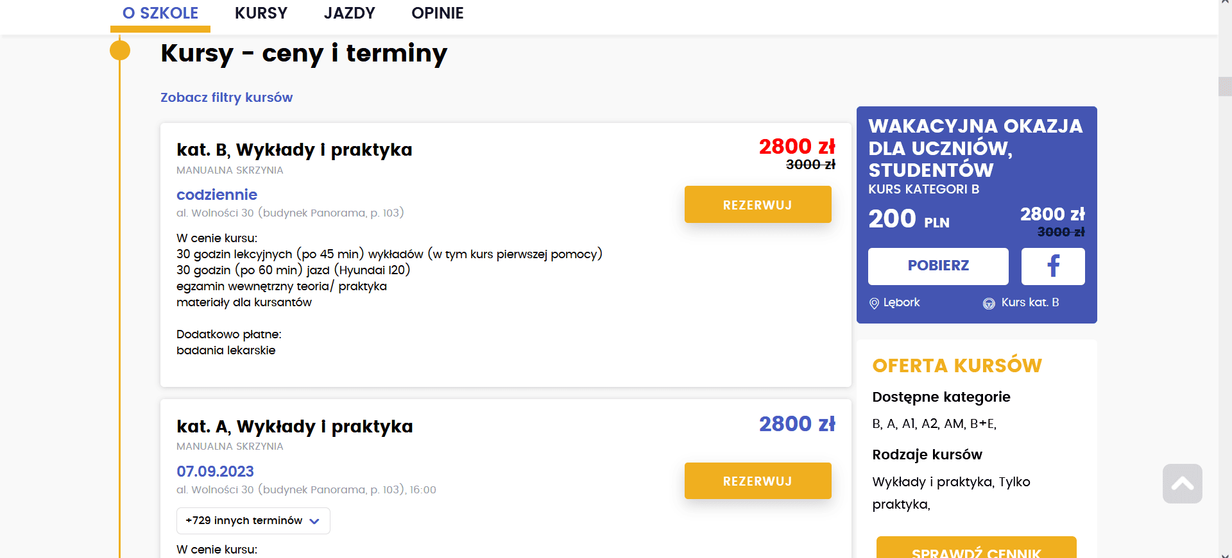This screenshot has height=558, width=1232.
Task: Switch to the KURSY tab
Action: [261, 13]
